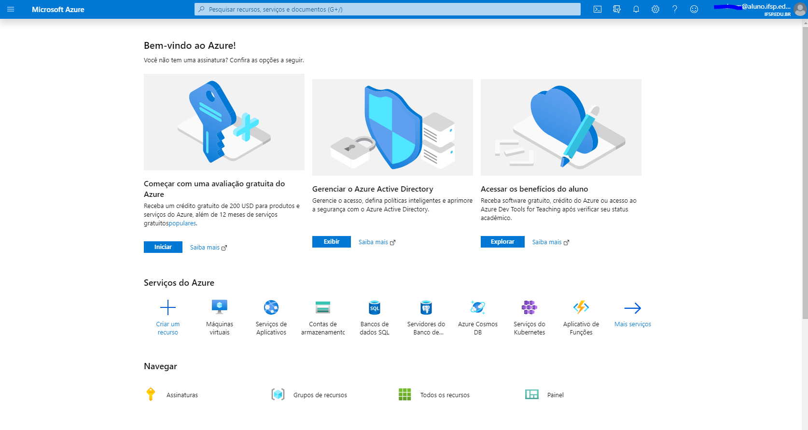Focus the Pesquisar recursos search field
The image size is (808, 430).
[388, 9]
